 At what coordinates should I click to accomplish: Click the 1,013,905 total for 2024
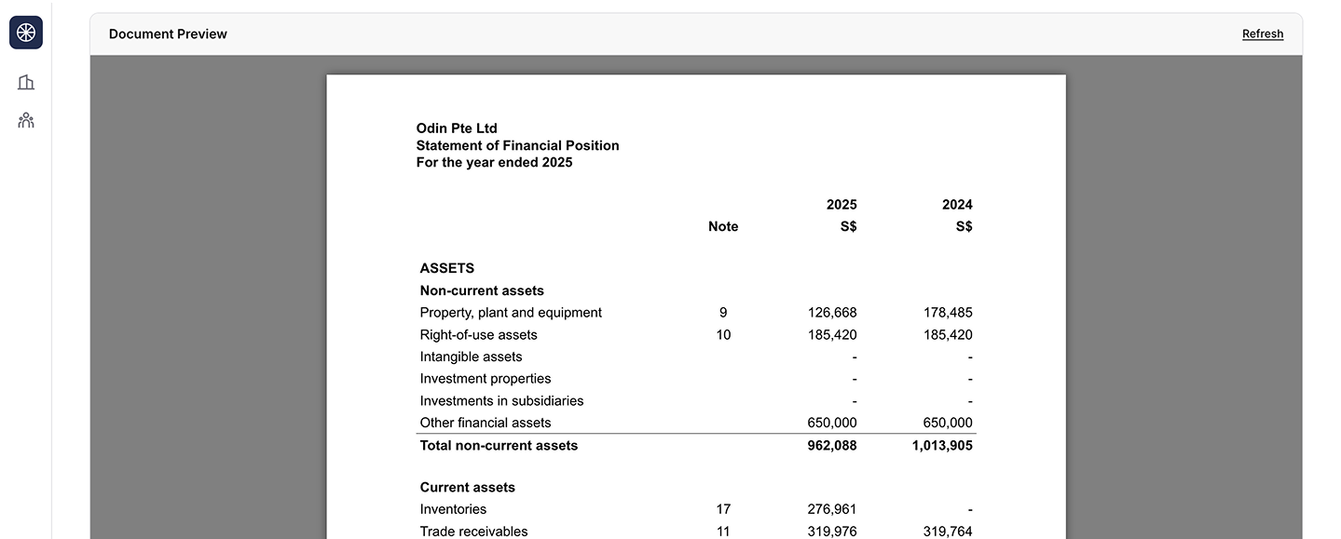coord(941,446)
